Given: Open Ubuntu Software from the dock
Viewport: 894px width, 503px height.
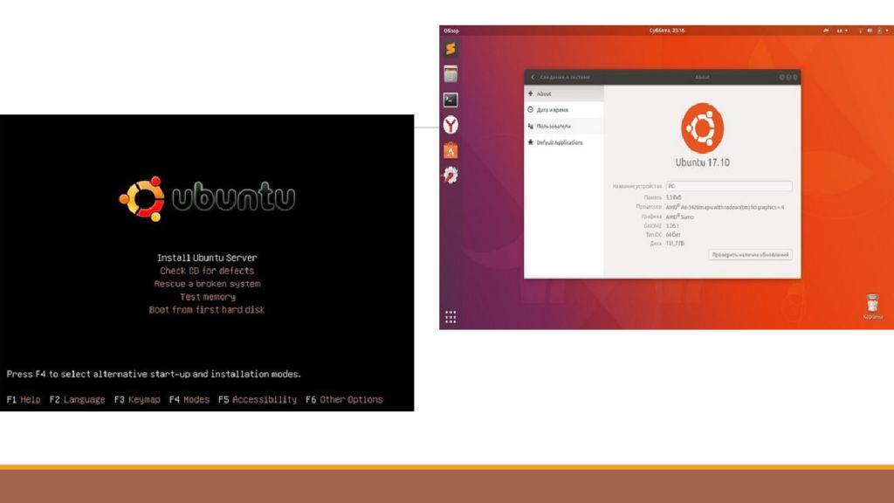Looking at the screenshot, I should click(x=450, y=150).
